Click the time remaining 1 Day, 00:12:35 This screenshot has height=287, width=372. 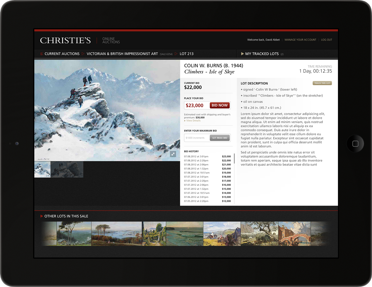[316, 71]
